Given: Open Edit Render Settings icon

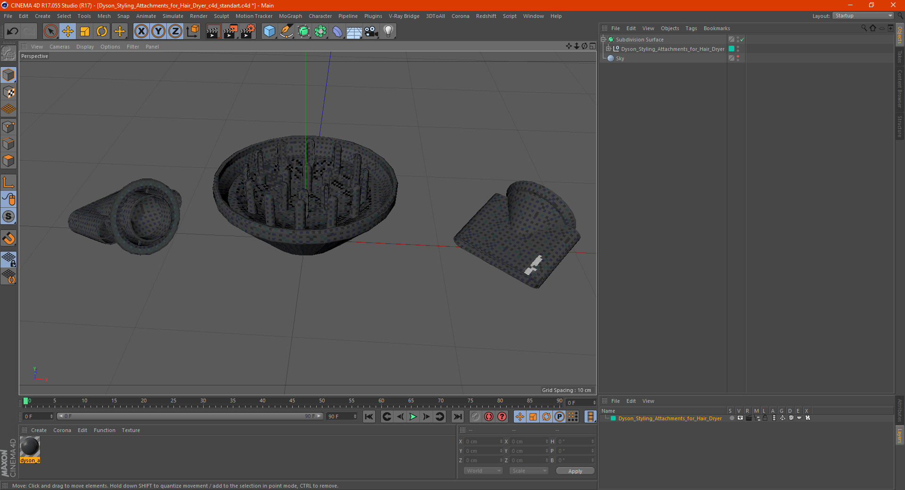Looking at the screenshot, I should (x=247, y=32).
